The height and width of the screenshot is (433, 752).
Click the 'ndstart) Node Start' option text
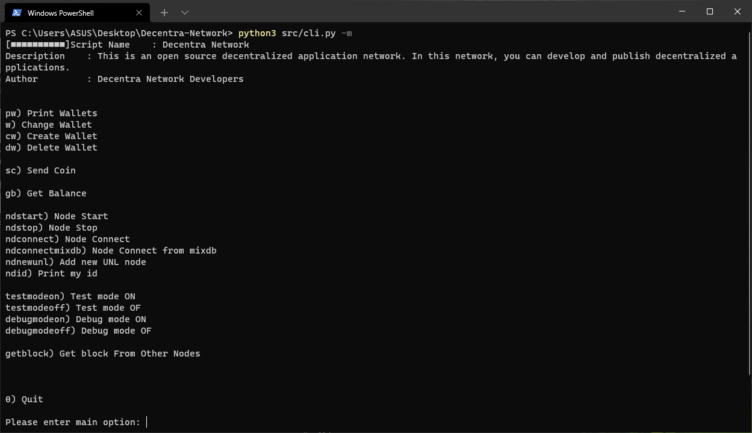57,216
